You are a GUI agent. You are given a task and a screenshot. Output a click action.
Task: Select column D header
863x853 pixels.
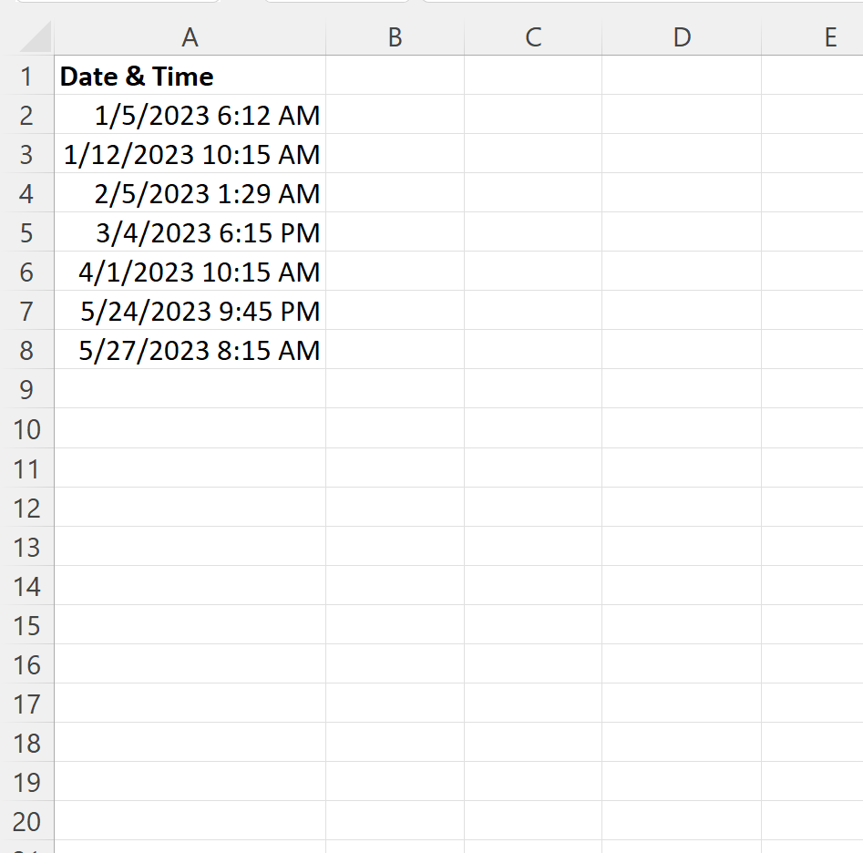[x=682, y=37]
